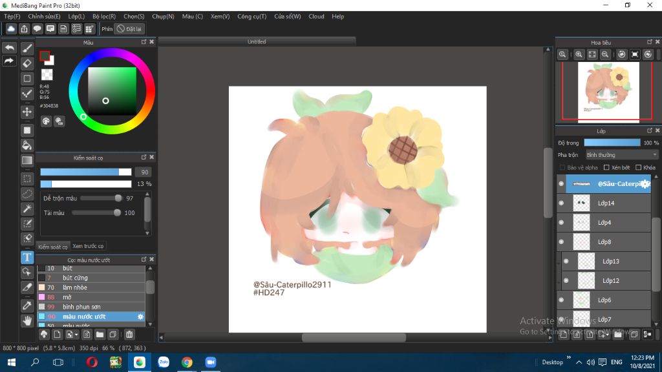Image resolution: width=662 pixels, height=372 pixels.
Task: Select the làm nhòe brush
Action: pos(91,287)
